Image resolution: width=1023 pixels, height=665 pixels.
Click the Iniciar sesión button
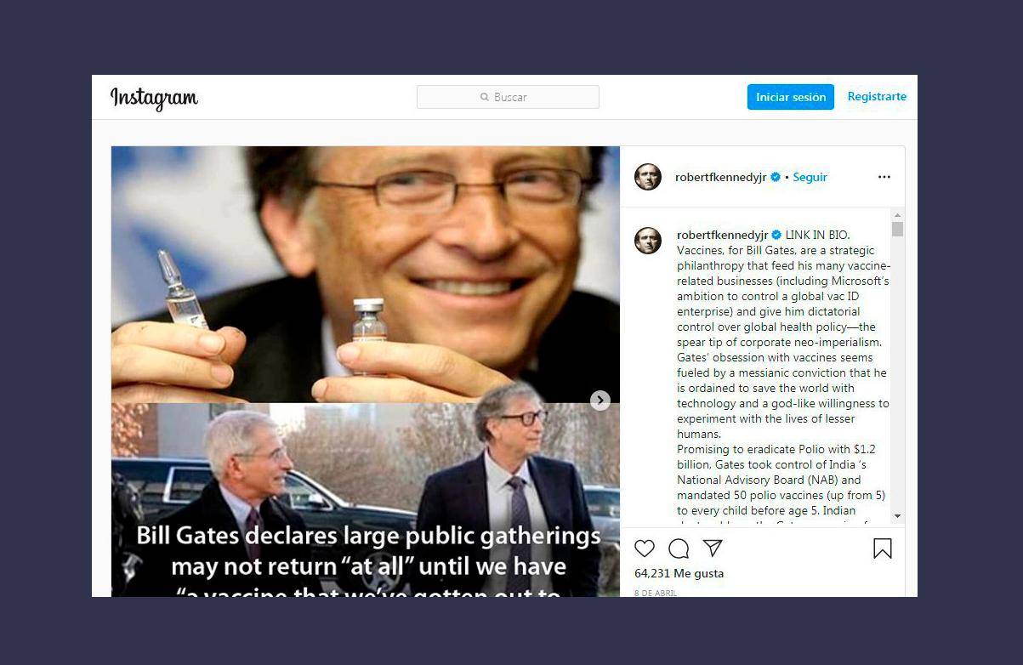(791, 97)
